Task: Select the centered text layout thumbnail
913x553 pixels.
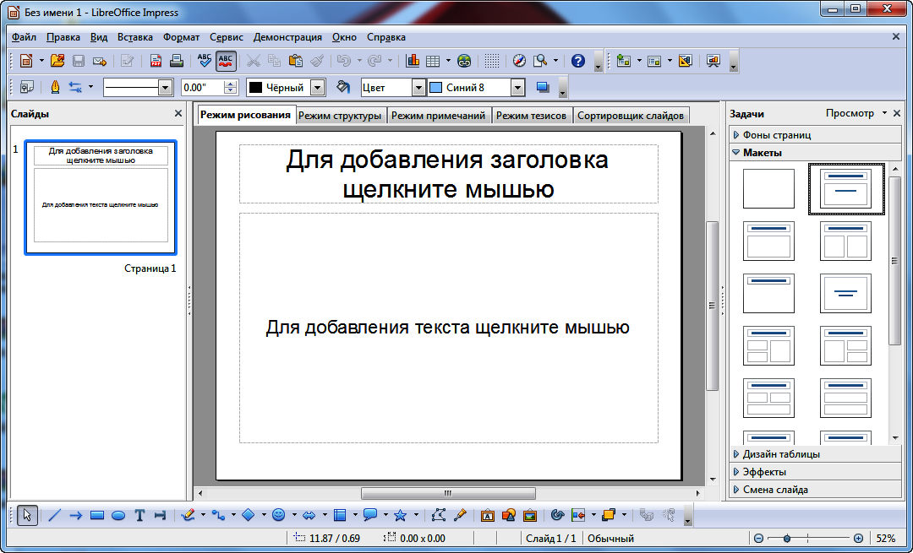Action: pyautogui.click(x=845, y=293)
